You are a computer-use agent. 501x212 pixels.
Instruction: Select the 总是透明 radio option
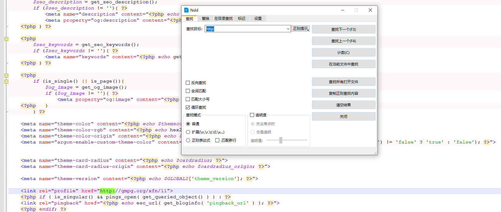253,132
